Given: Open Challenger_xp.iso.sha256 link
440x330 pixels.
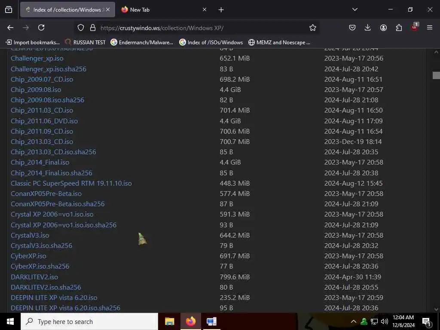Looking at the screenshot, I should click(49, 69).
